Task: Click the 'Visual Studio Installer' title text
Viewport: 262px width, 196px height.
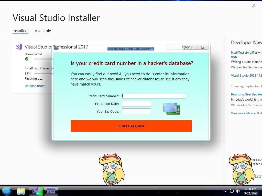Action: coord(56,18)
